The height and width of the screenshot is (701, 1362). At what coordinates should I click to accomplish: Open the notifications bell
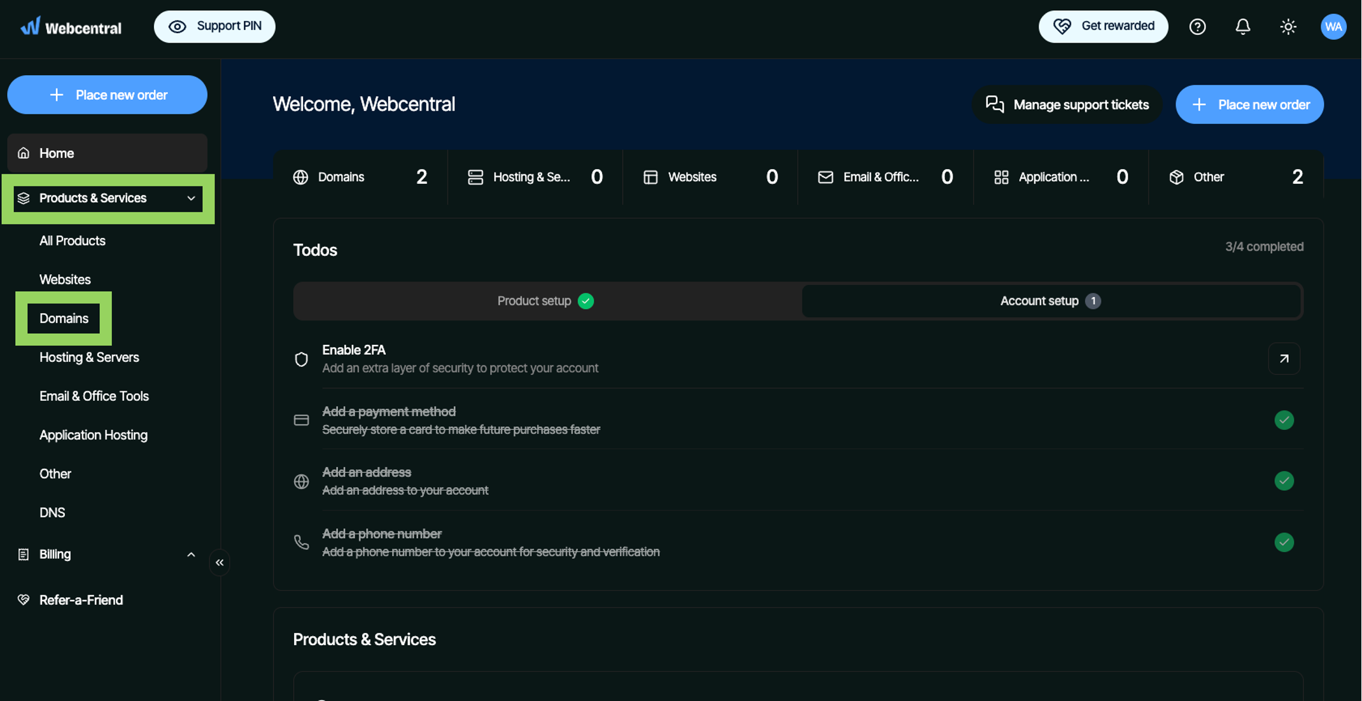point(1242,27)
